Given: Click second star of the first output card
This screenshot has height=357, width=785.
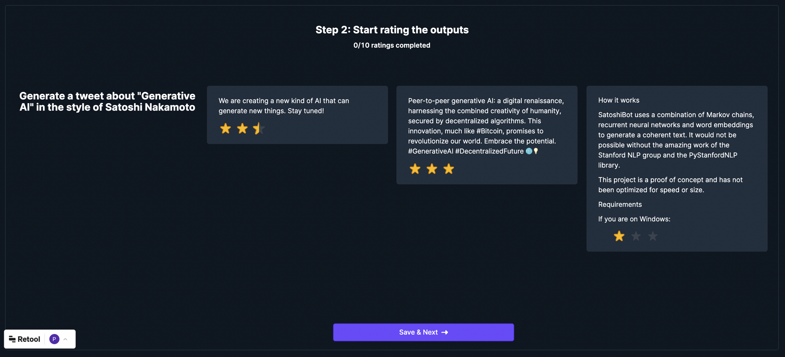Looking at the screenshot, I should tap(242, 128).
